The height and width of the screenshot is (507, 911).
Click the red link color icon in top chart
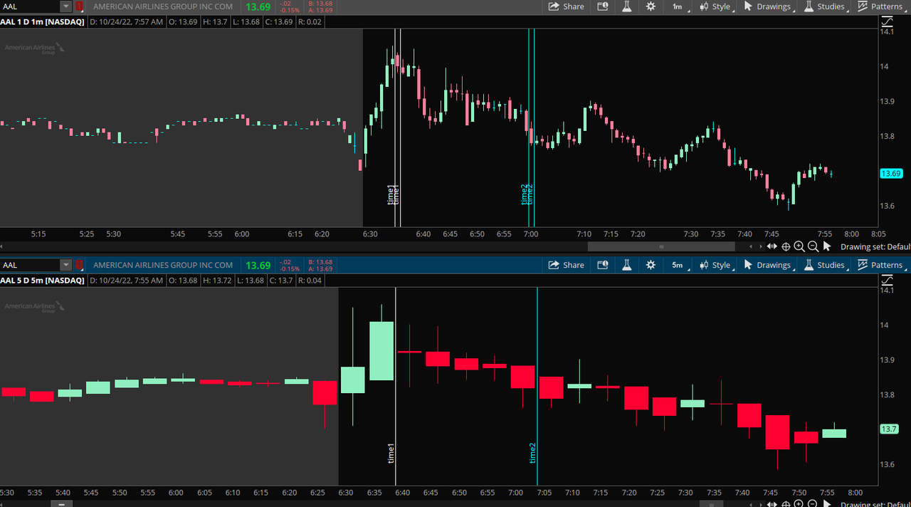tap(80, 6)
